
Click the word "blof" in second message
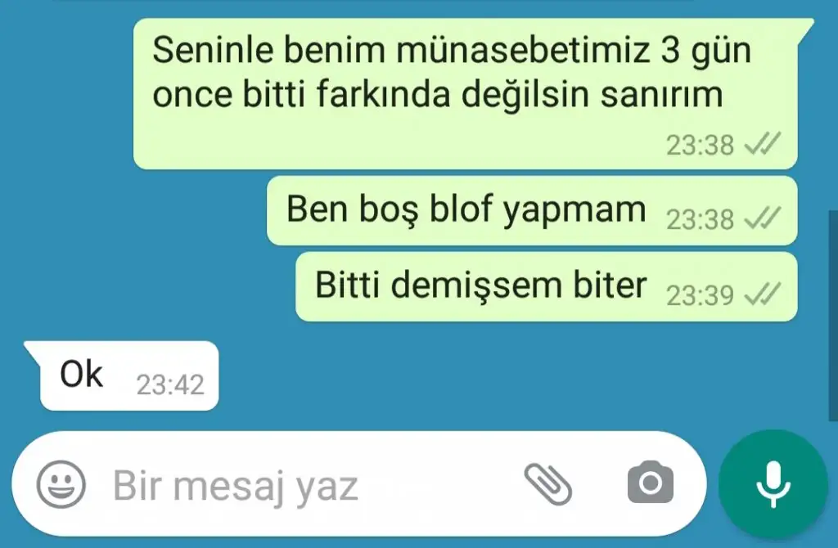click(x=462, y=209)
